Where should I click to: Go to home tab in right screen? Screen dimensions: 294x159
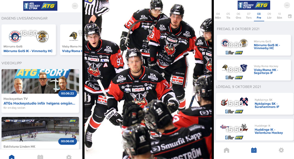coord(226,150)
